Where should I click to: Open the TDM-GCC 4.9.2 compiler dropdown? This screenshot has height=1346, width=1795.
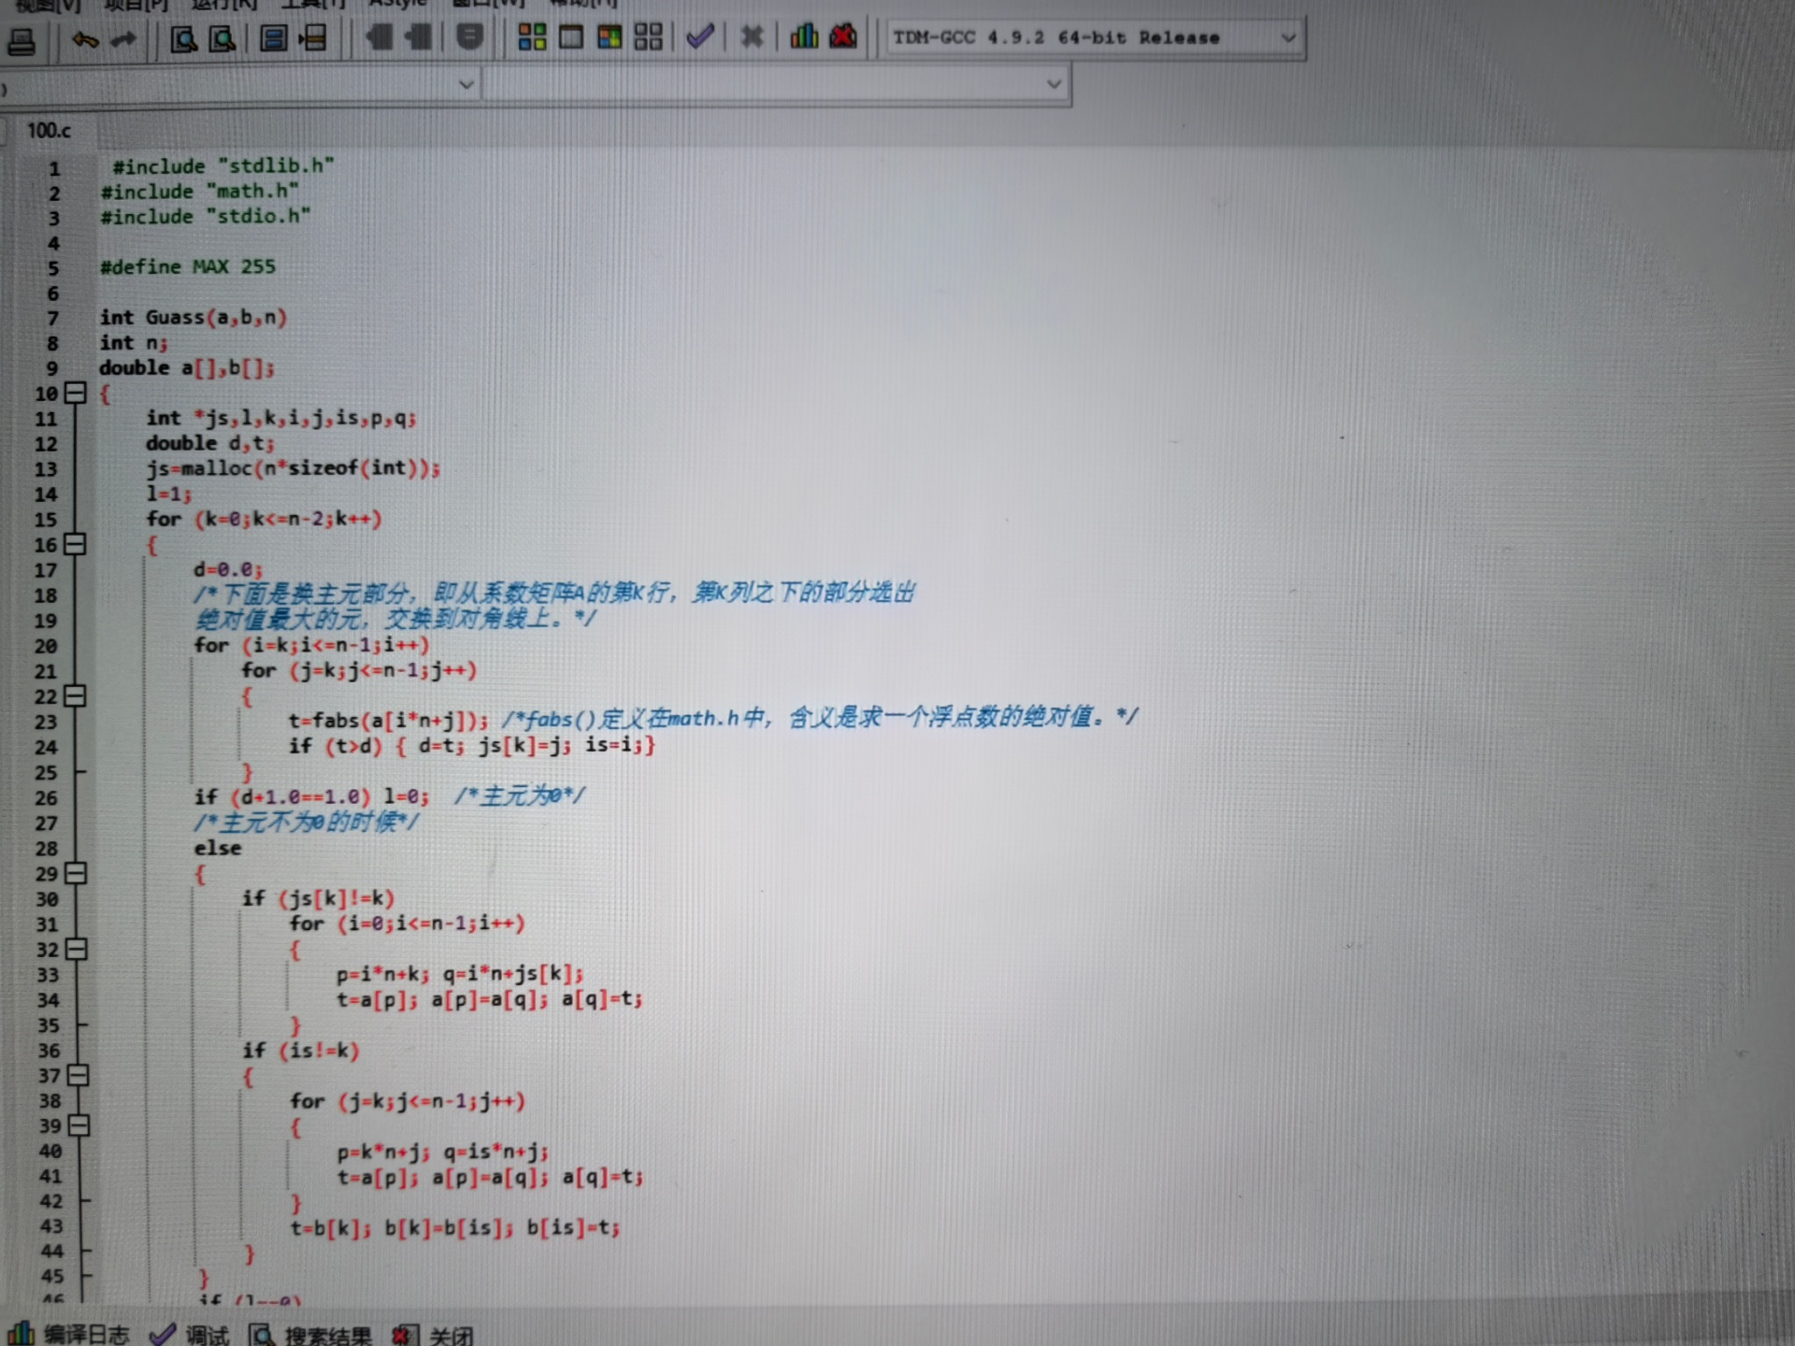[1287, 38]
